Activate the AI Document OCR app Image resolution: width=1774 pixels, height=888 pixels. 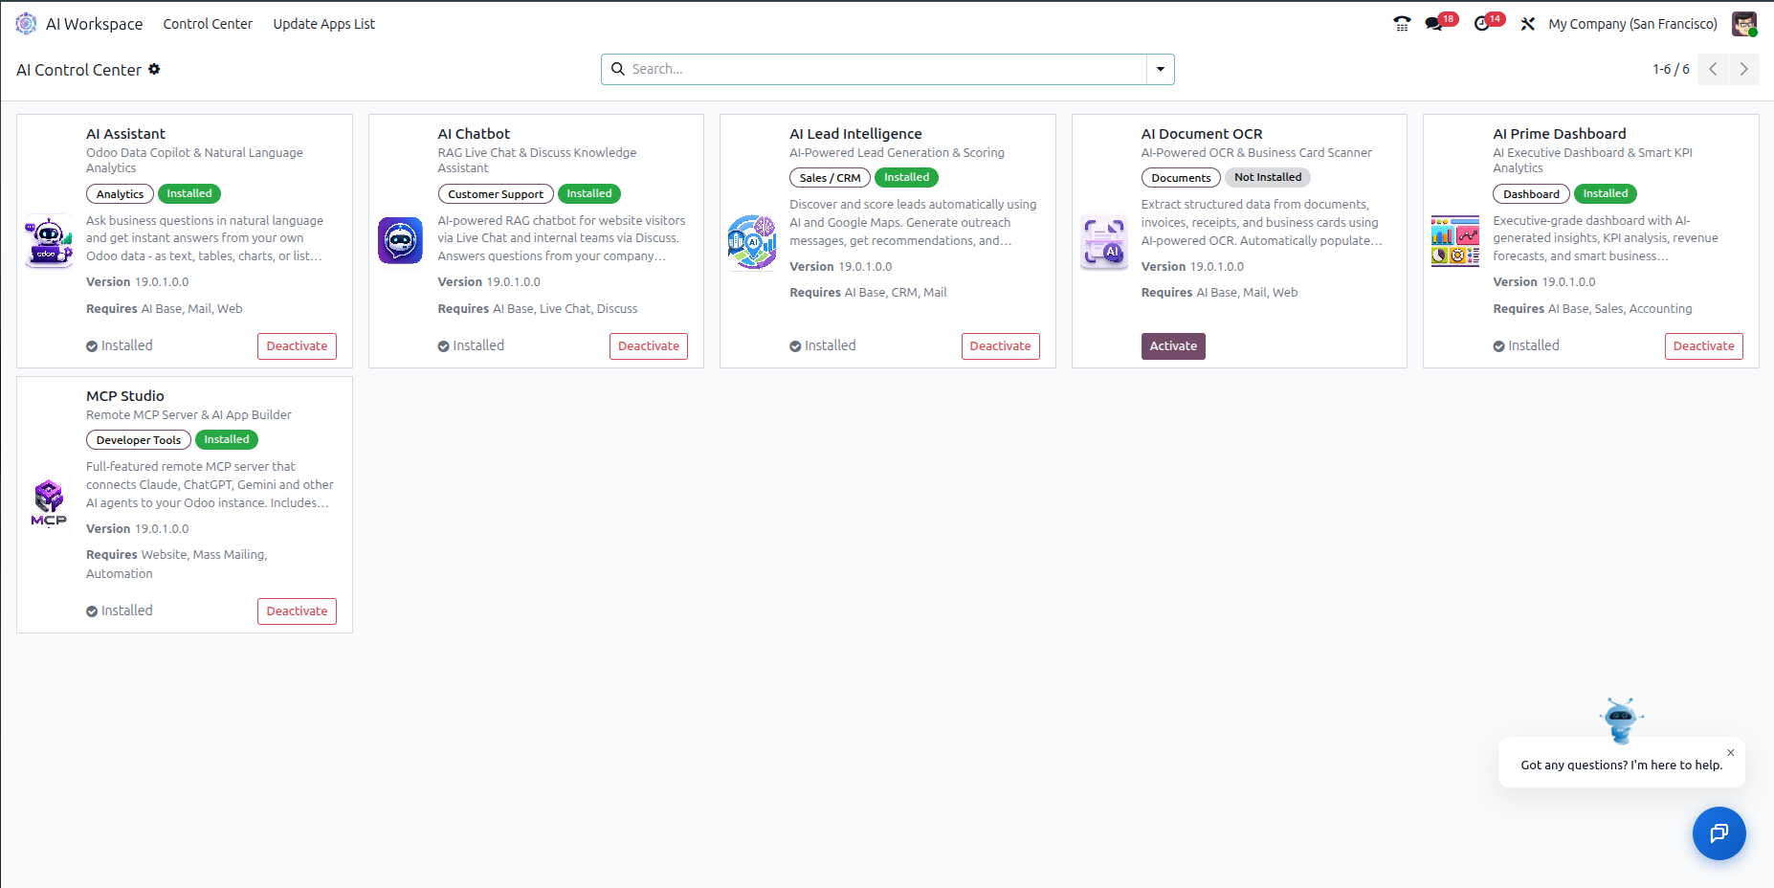coord(1173,346)
